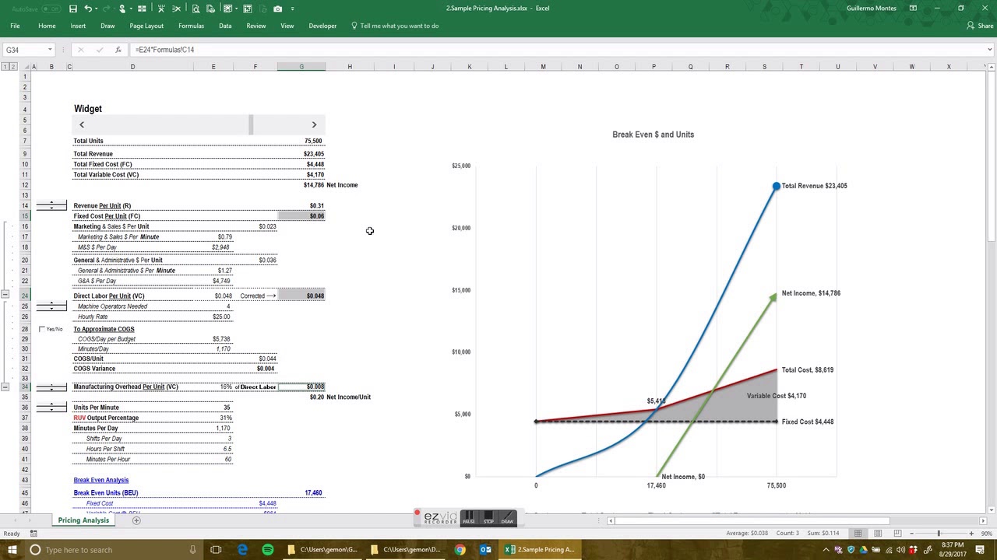Image resolution: width=997 pixels, height=560 pixels.
Task: Click the Guillermo Montes account name
Action: (x=871, y=9)
